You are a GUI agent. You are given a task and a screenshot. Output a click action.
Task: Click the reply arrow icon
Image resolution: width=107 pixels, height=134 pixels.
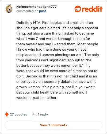click(x=35, y=114)
